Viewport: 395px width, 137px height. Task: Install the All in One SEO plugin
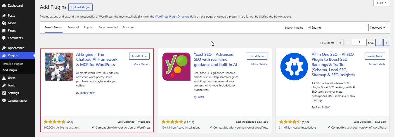click(375, 56)
